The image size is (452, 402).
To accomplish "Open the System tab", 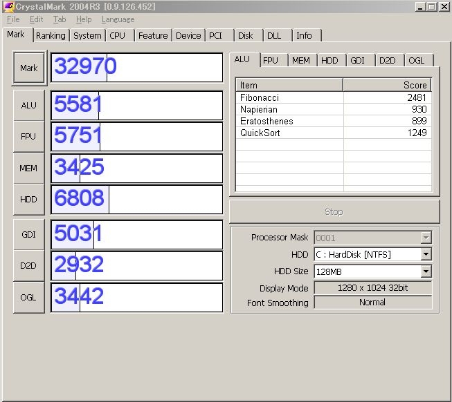I will [x=87, y=35].
